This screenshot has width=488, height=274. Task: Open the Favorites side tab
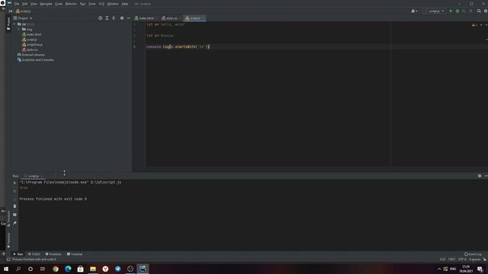tap(8, 241)
